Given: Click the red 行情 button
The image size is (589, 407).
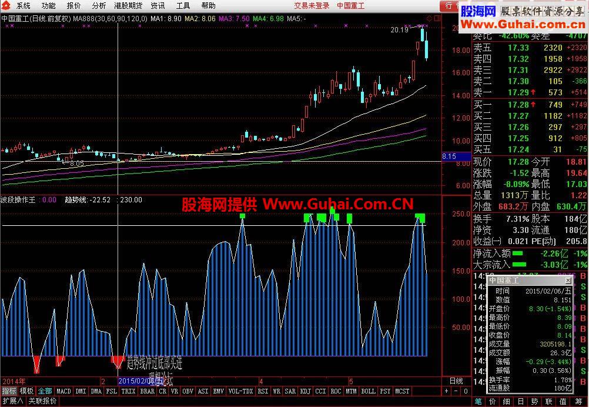Looking at the screenshot, I should (450, 6).
